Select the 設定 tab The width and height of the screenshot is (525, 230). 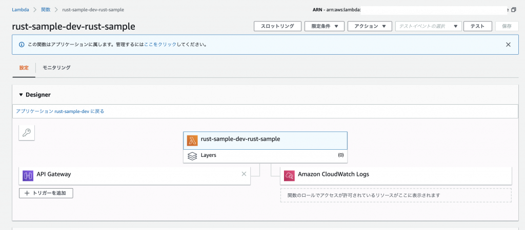pos(24,68)
